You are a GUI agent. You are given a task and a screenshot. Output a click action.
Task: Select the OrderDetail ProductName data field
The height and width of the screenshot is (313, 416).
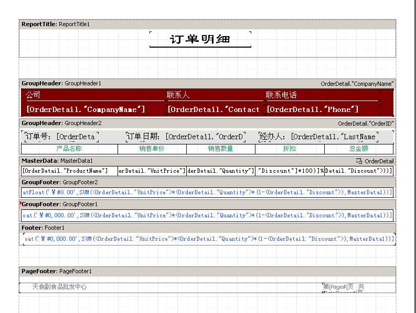[x=69, y=171]
